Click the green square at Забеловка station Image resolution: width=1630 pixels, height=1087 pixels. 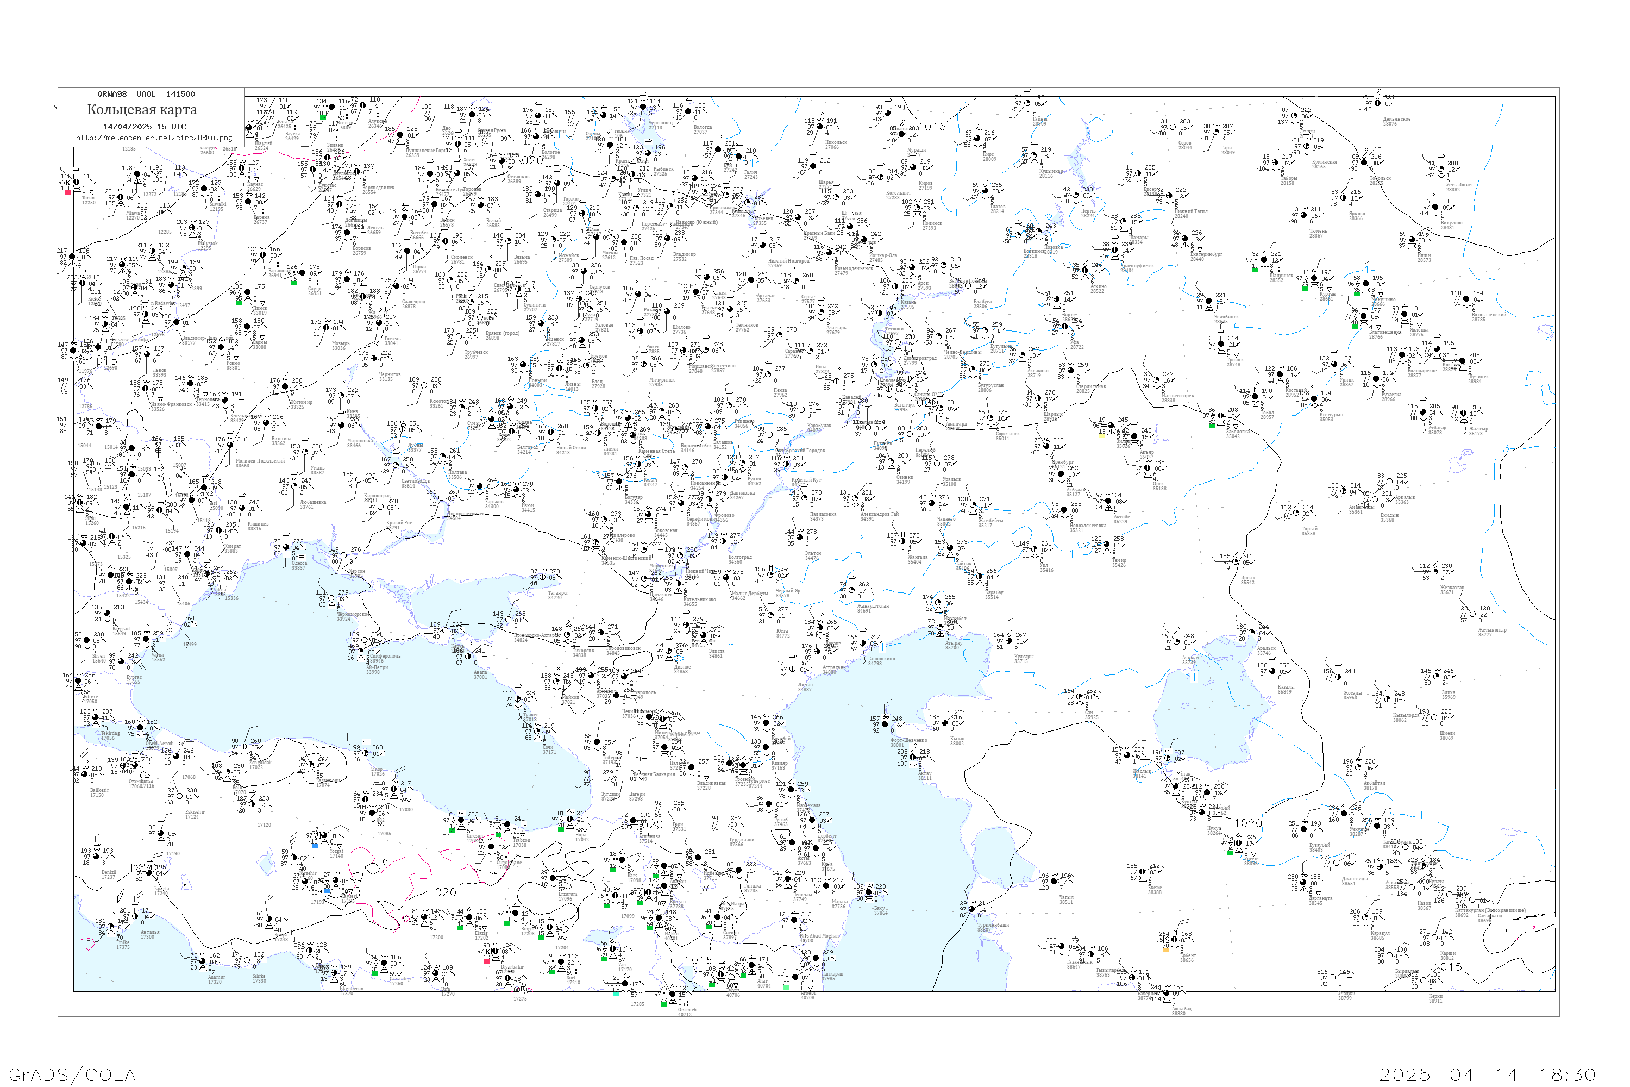[x=1212, y=426]
